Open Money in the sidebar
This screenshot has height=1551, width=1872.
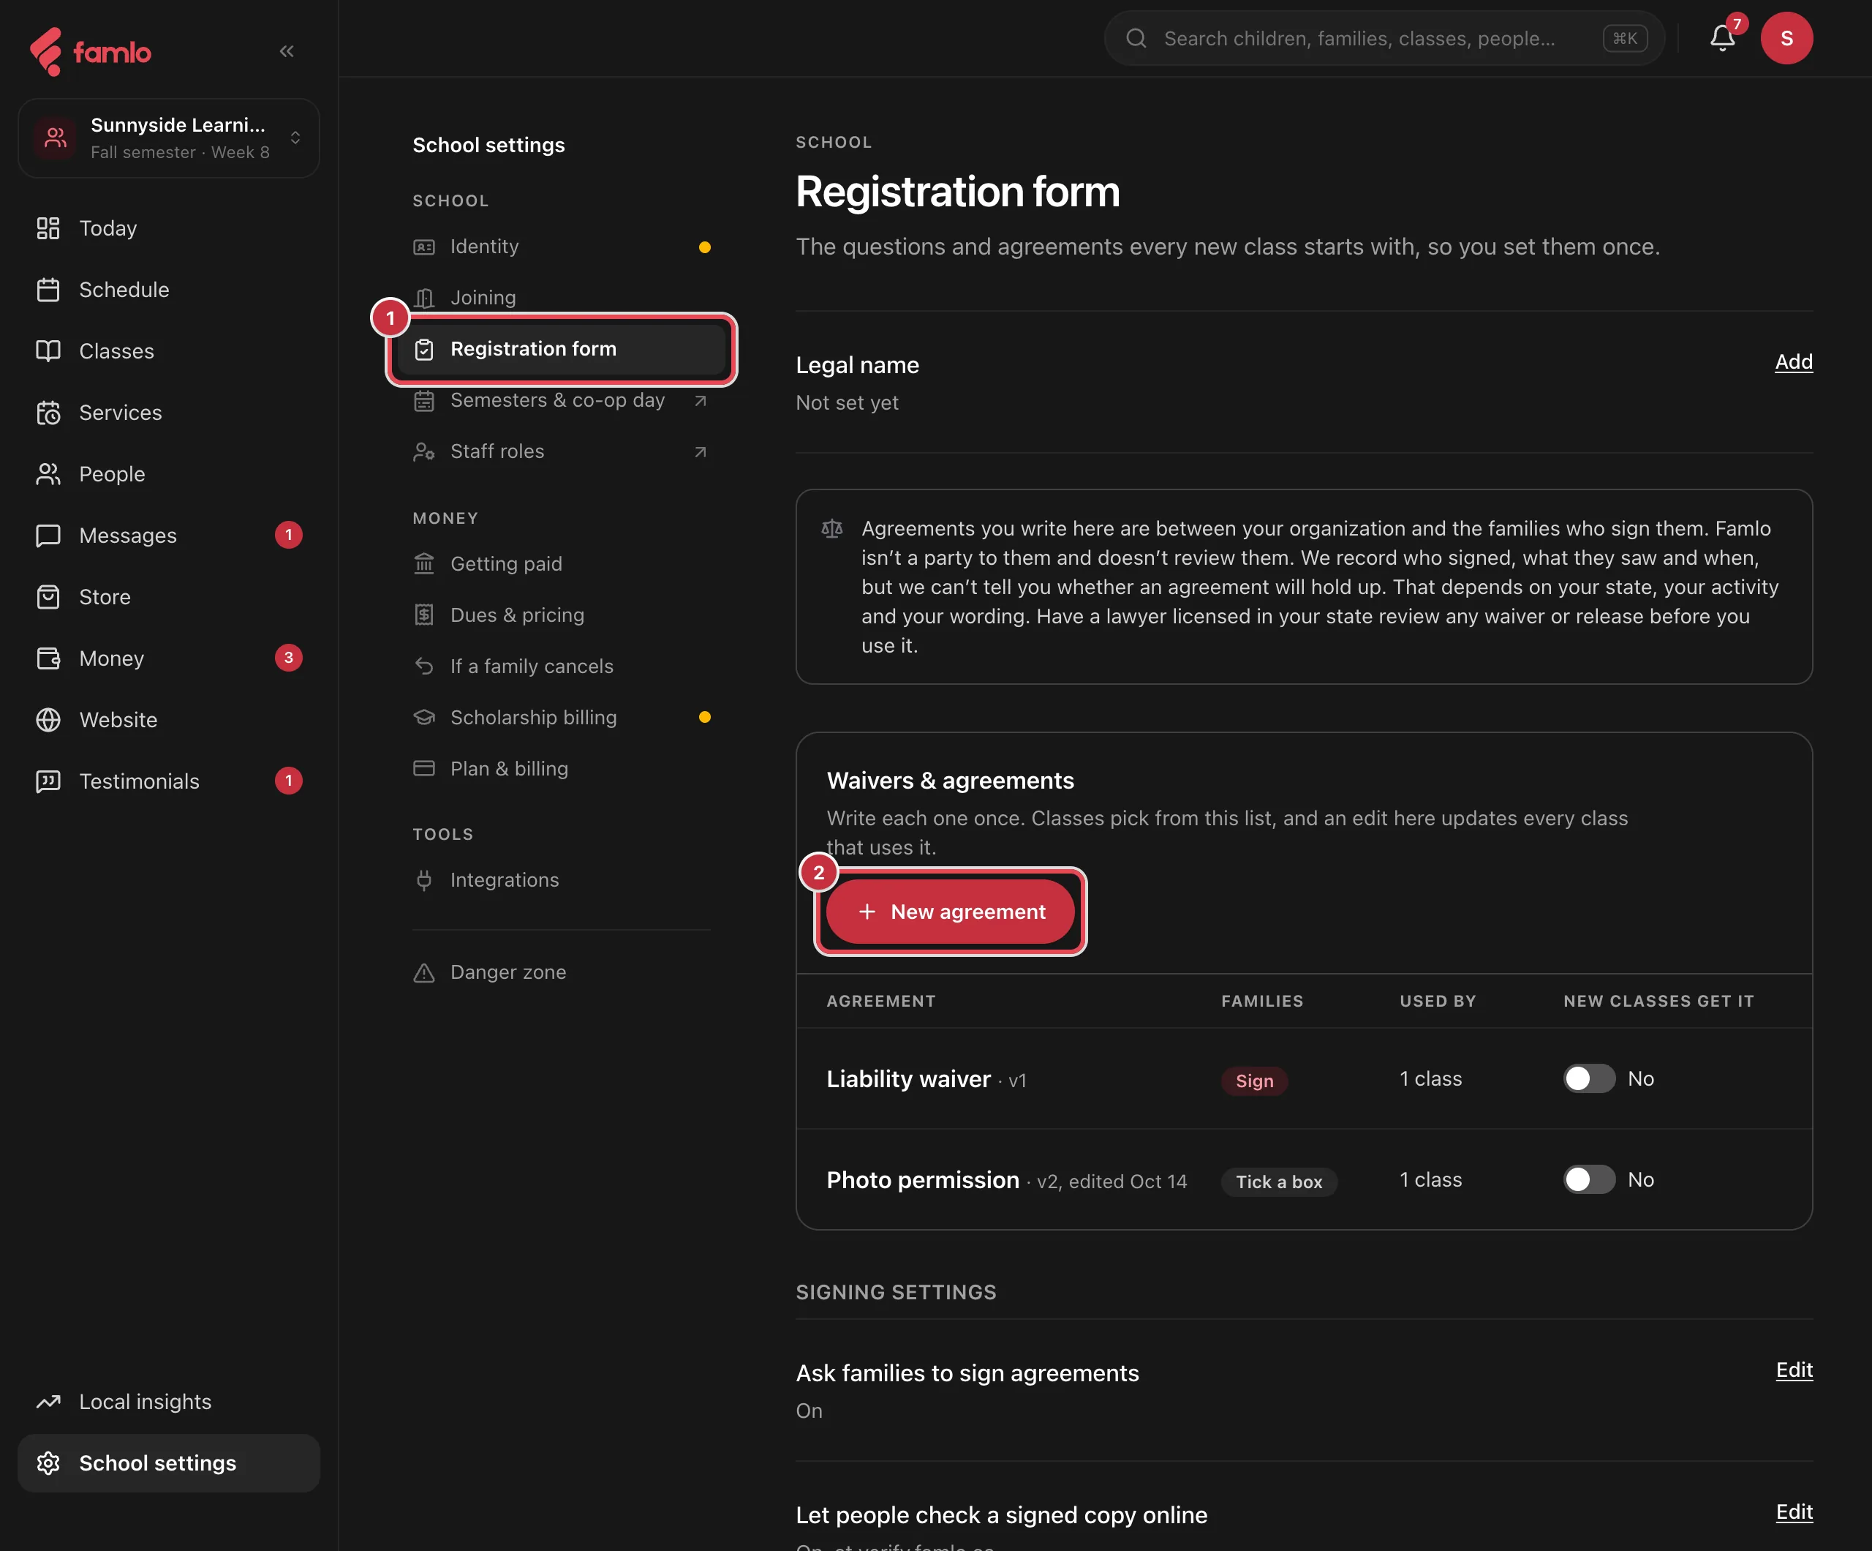tap(168, 659)
